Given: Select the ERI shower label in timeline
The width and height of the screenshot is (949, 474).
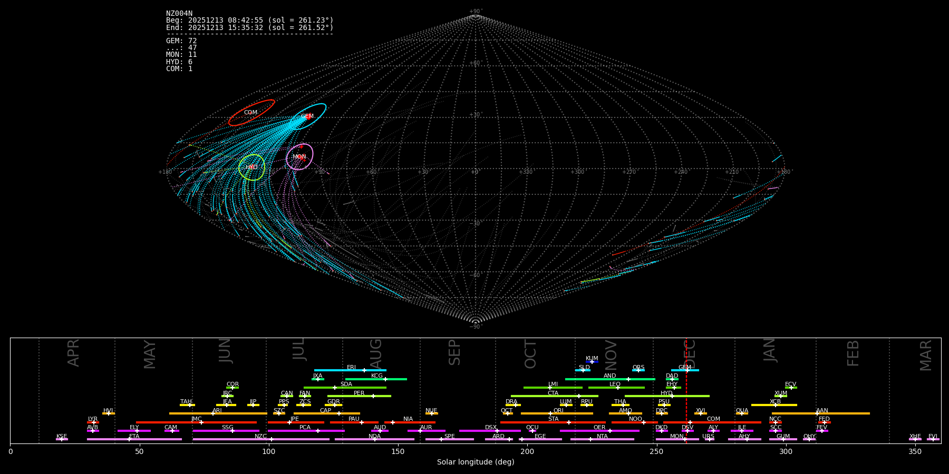Looking at the screenshot, I should (352, 368).
